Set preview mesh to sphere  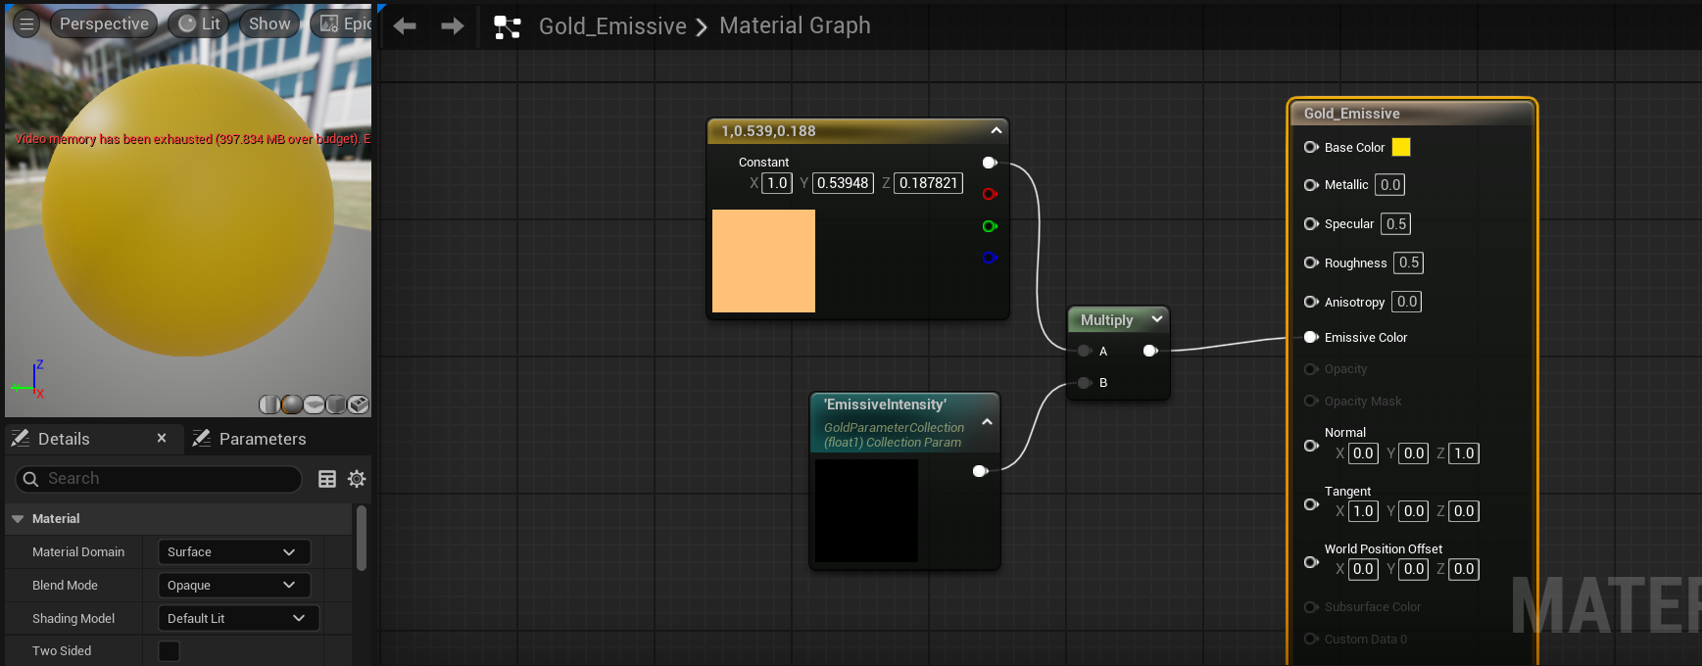(292, 404)
